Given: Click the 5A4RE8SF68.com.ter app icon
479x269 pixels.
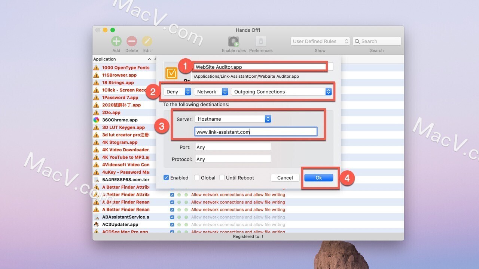Looking at the screenshot, I should (96, 180).
